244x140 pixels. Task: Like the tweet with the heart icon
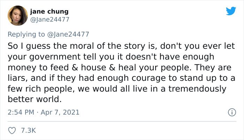[x=12, y=131]
